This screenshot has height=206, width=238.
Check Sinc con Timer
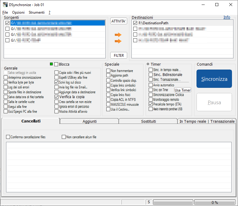tap(150, 90)
